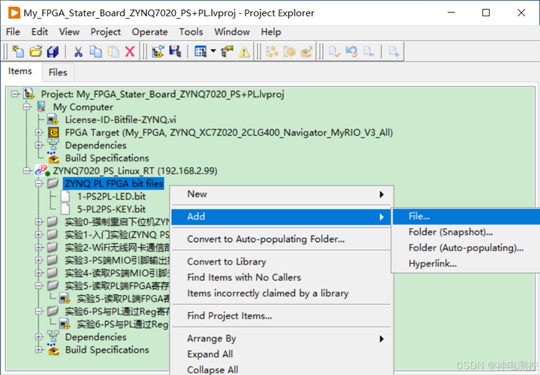Image resolution: width=540 pixels, height=375 pixels.
Task: Click the yellow warning Resolve Conflicts icon
Action: (x=244, y=52)
